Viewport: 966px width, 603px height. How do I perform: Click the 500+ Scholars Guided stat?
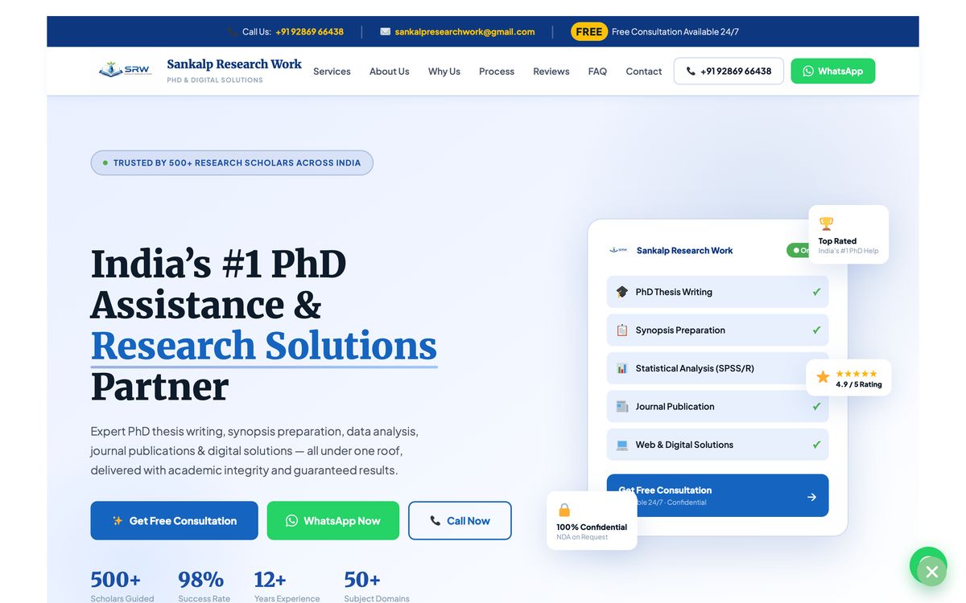(122, 586)
